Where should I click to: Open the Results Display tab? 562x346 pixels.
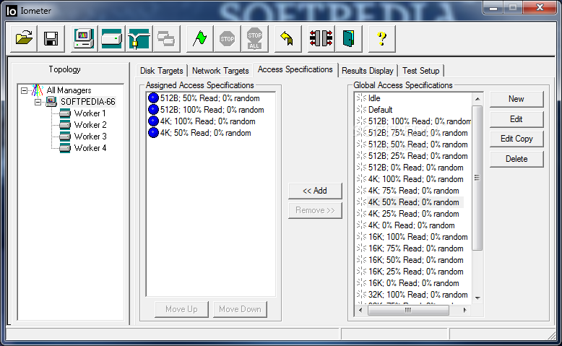(368, 71)
